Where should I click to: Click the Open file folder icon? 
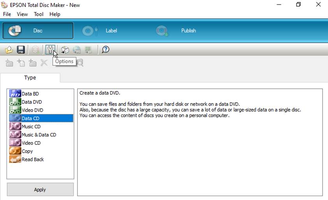coord(9,50)
